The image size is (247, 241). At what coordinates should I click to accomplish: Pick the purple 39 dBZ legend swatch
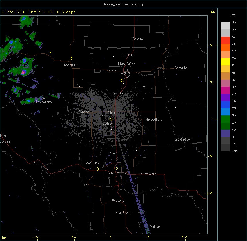(225, 98)
